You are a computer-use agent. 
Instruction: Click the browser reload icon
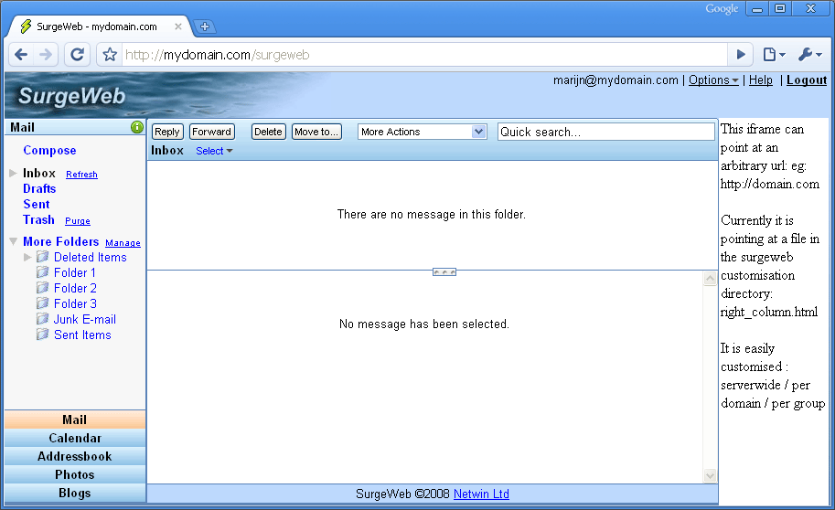coord(77,55)
